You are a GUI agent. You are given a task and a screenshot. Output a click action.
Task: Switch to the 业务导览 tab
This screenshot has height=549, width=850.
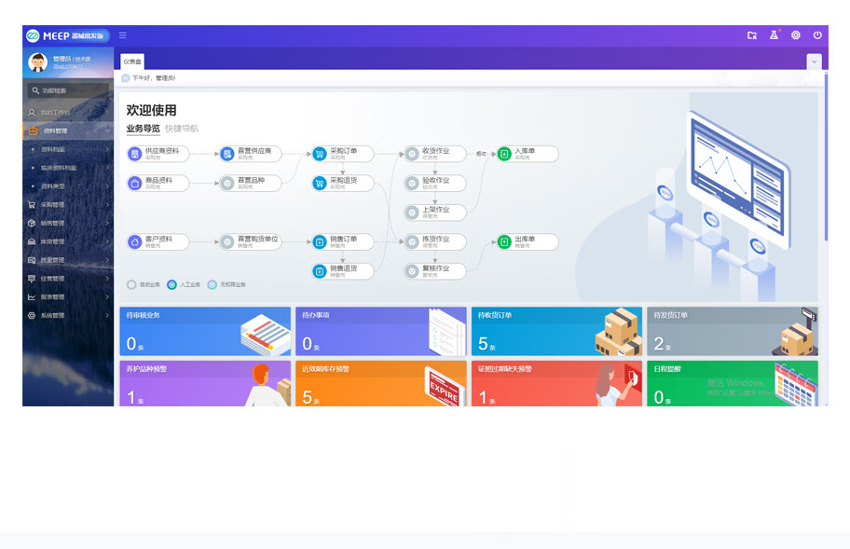pyautogui.click(x=144, y=129)
